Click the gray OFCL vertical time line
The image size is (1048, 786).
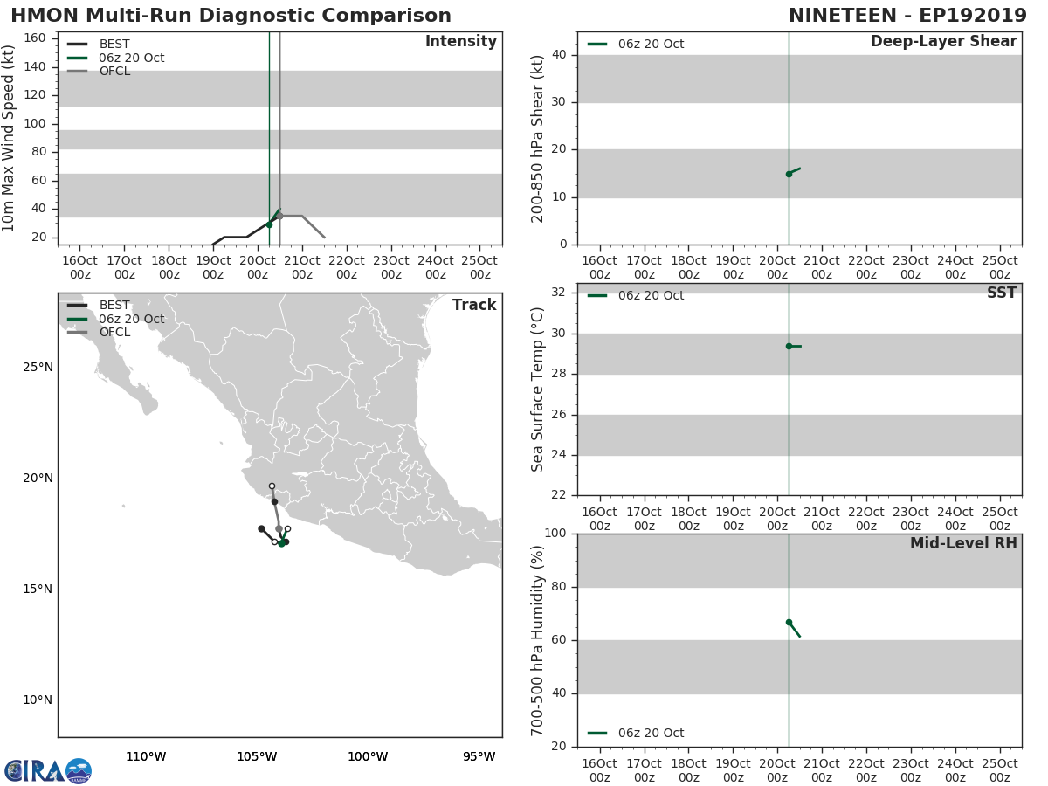tap(279, 138)
